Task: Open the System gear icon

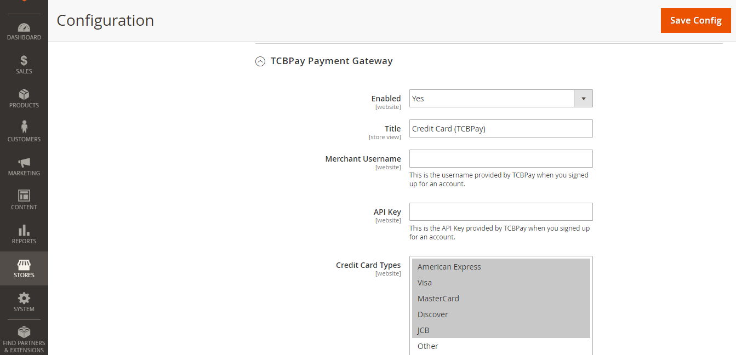Action: click(24, 298)
